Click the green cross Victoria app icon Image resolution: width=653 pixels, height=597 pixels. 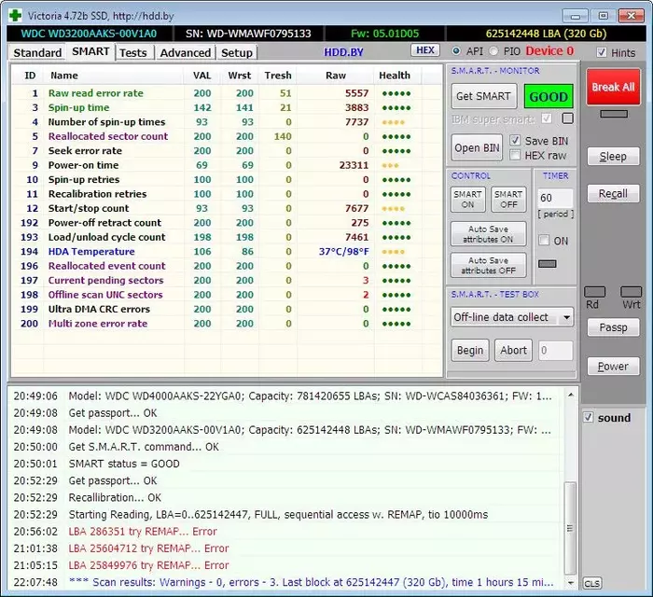[x=16, y=16]
